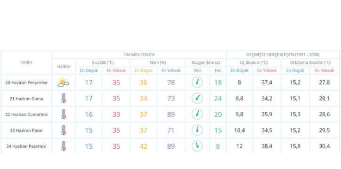Image resolution: width=341 pixels, height=169 pixels.
Task: Select the TARİH column header
Action: click(x=26, y=62)
